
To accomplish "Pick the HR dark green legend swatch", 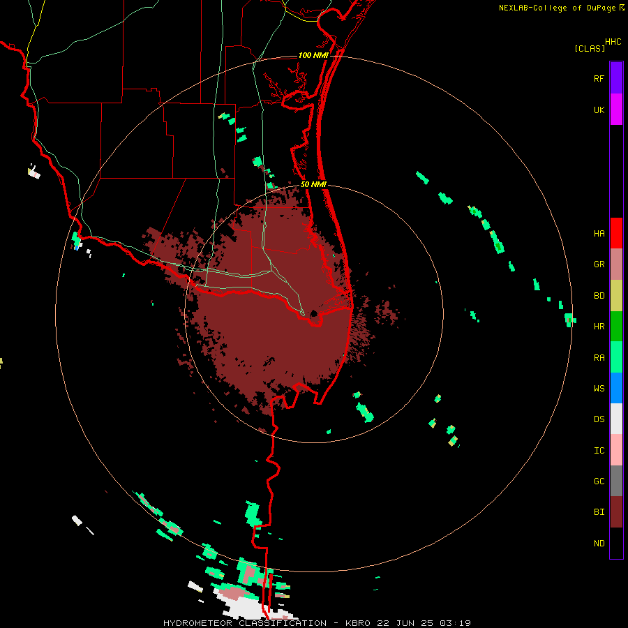I will click(616, 327).
